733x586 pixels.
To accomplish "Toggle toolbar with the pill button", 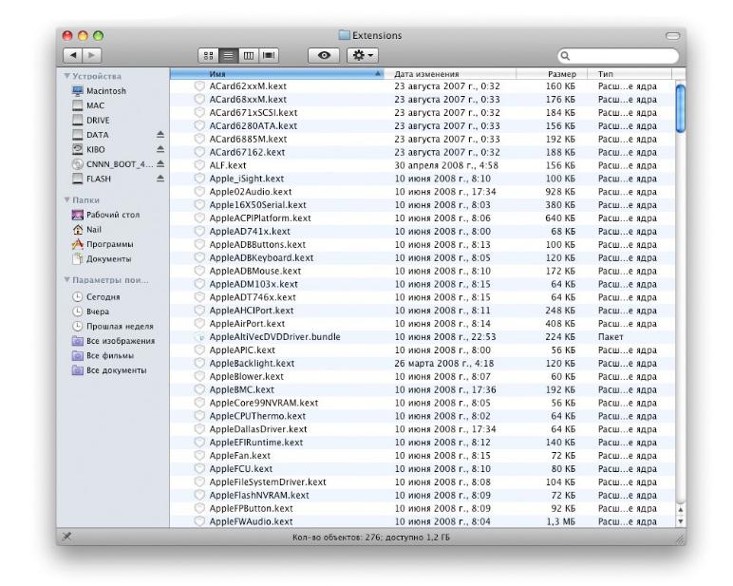I will click(x=672, y=35).
